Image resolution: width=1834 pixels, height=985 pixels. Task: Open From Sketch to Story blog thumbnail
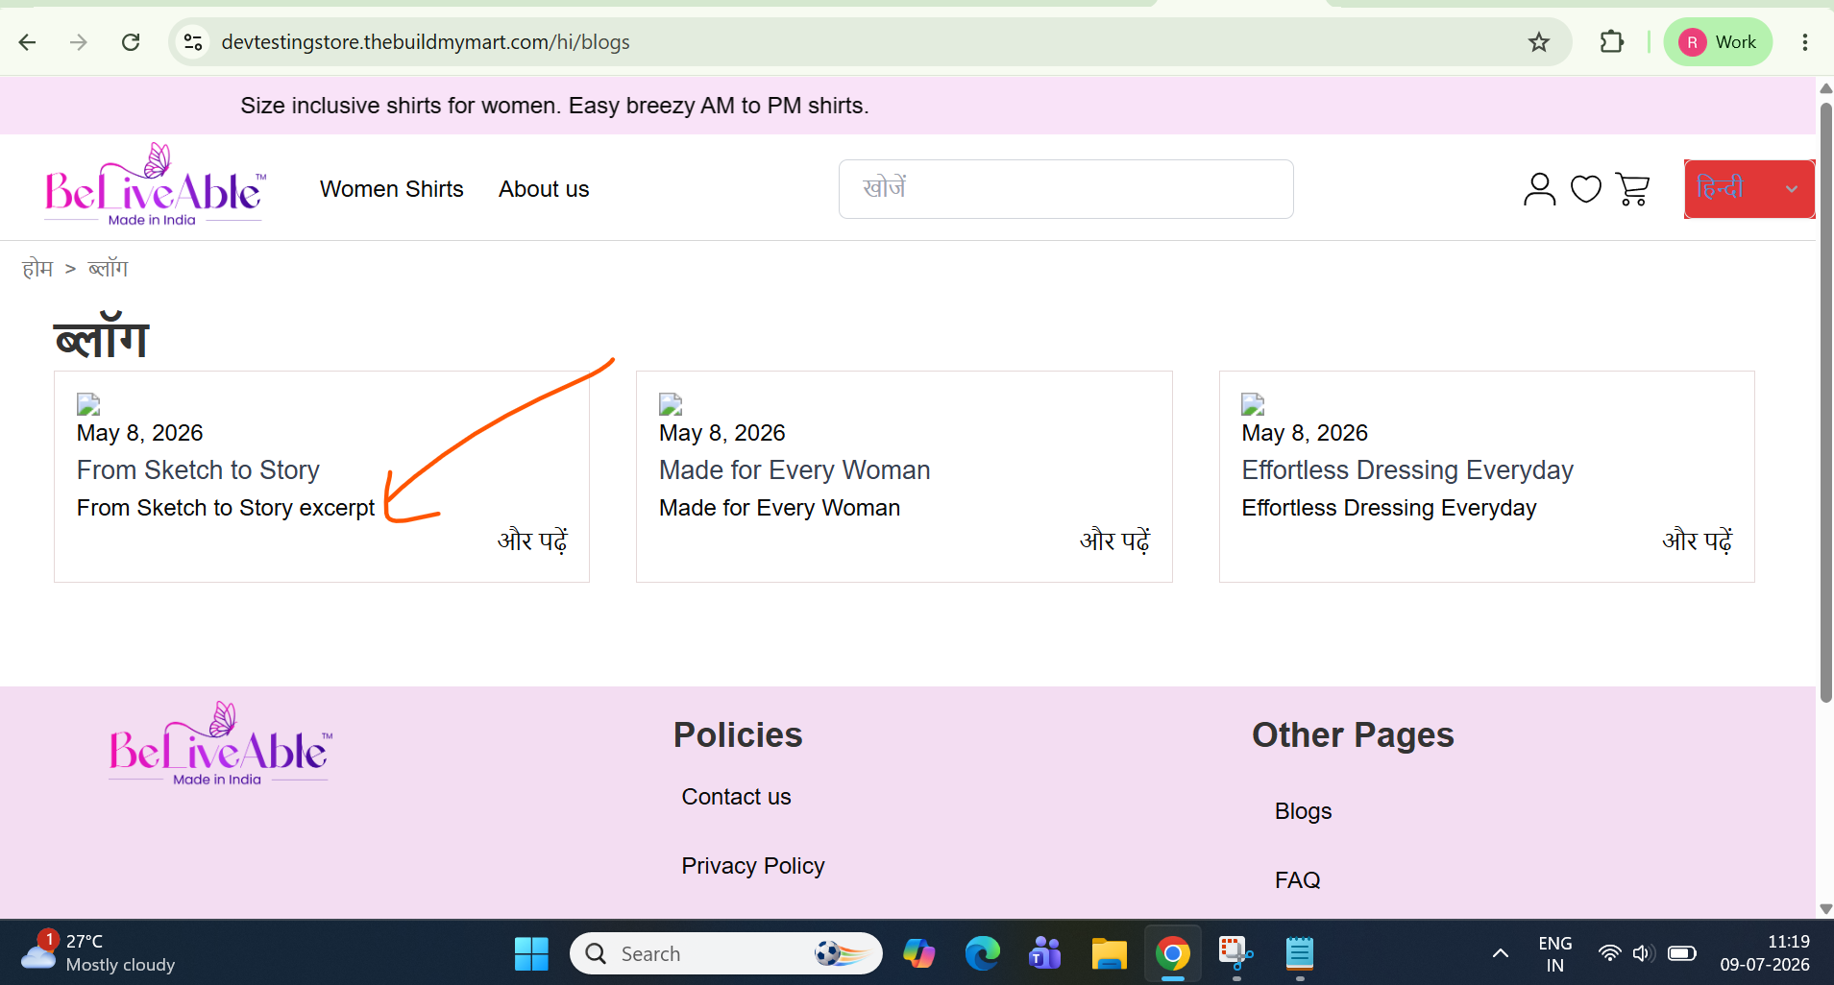coord(88,404)
